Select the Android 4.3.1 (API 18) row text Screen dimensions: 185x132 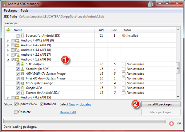click(x=36, y=50)
